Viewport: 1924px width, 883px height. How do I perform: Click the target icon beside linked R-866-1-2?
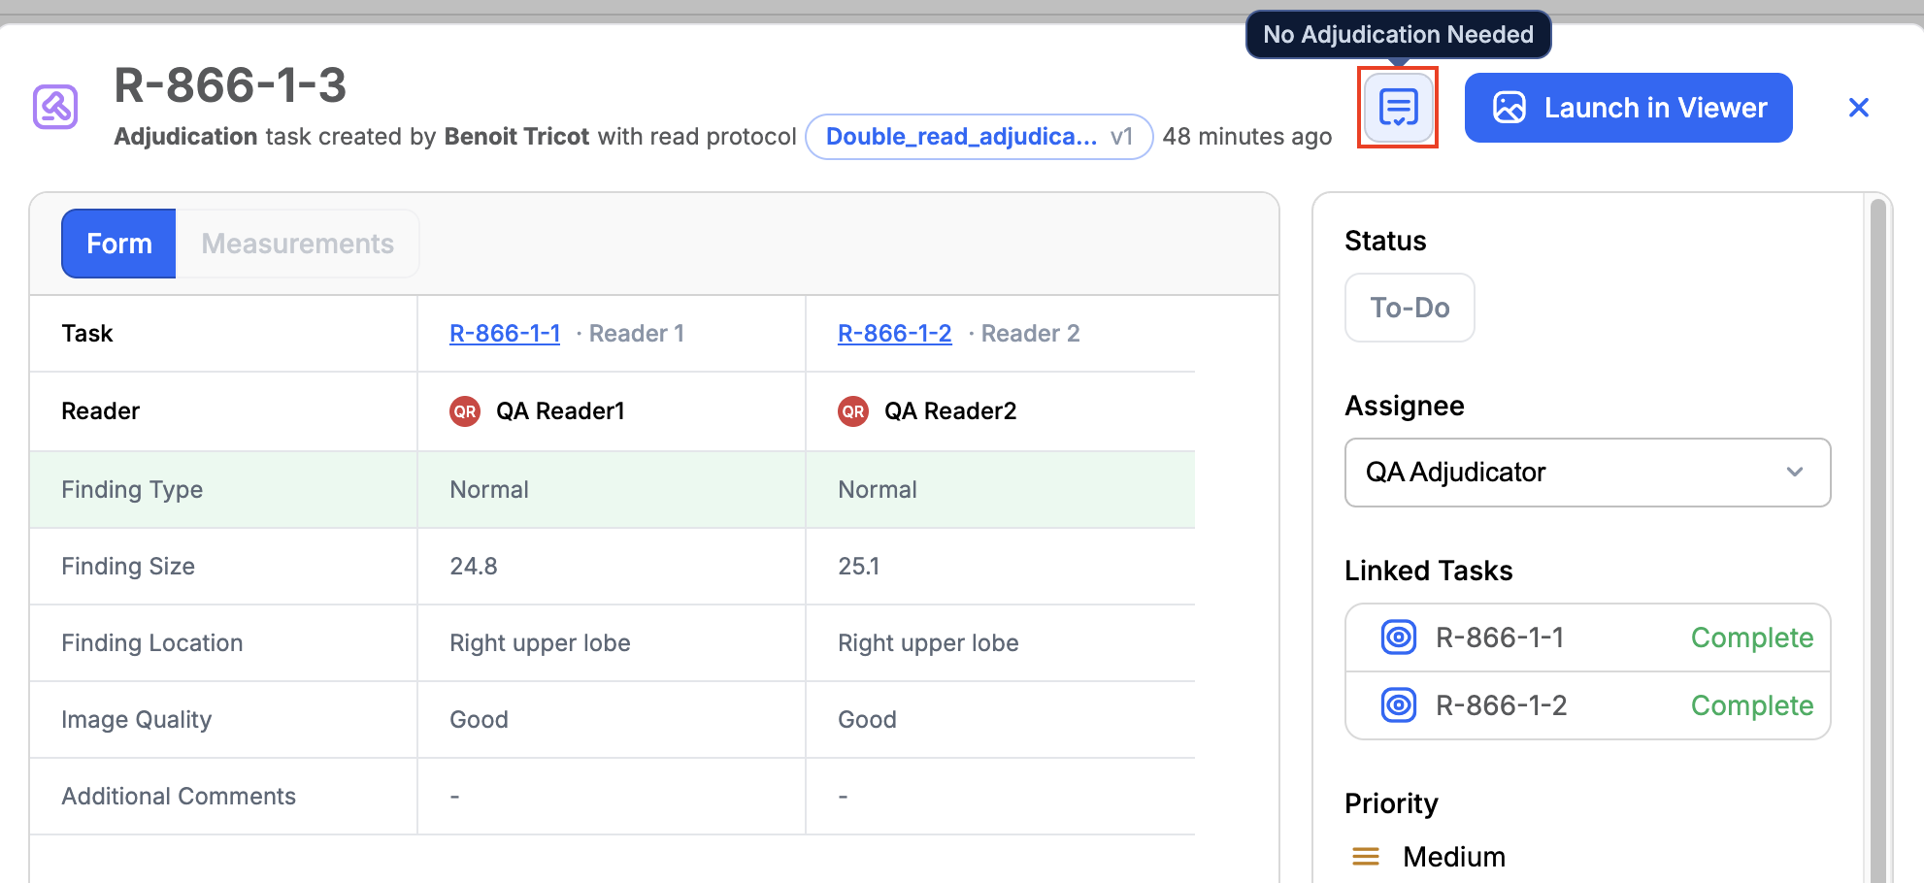pos(1398,705)
